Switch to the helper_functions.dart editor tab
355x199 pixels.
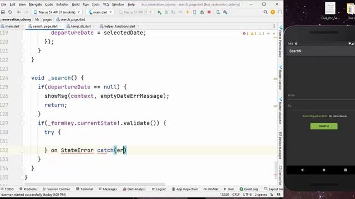point(120,26)
